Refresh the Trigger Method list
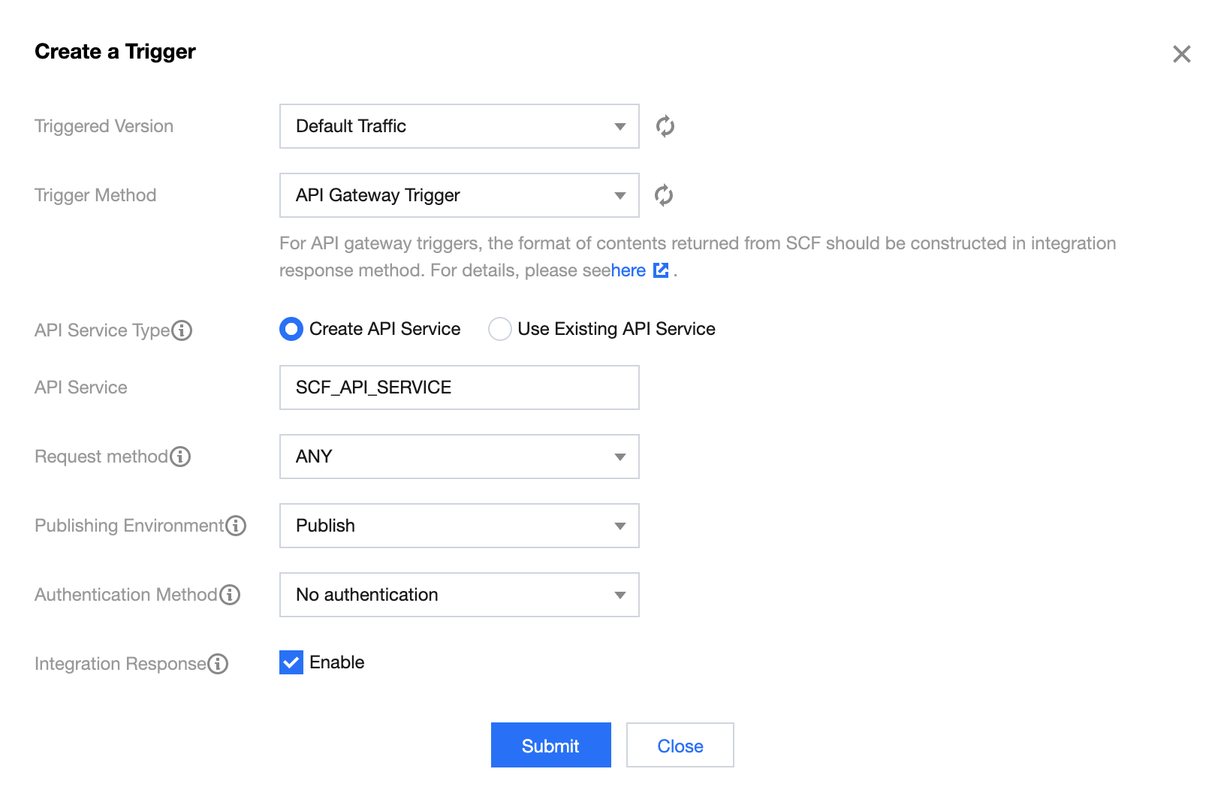Viewport: 1224px width, 799px height. [x=664, y=195]
